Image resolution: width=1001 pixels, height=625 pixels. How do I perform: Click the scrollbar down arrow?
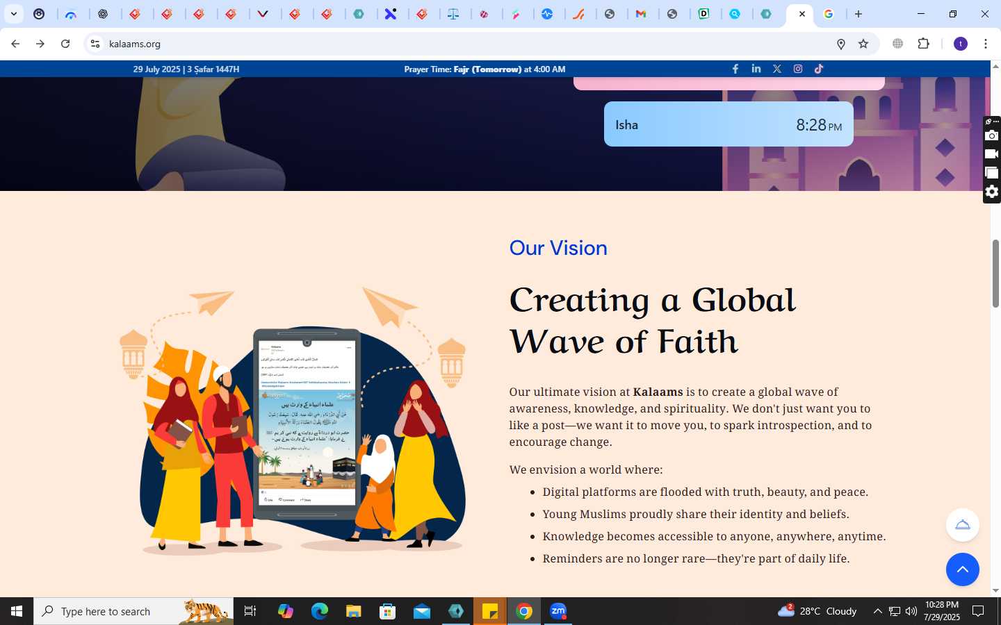pos(995,591)
